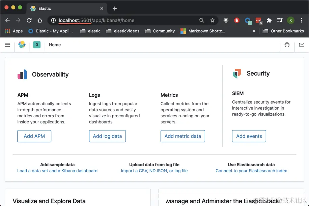Click the Security heading

pyautogui.click(x=258, y=73)
